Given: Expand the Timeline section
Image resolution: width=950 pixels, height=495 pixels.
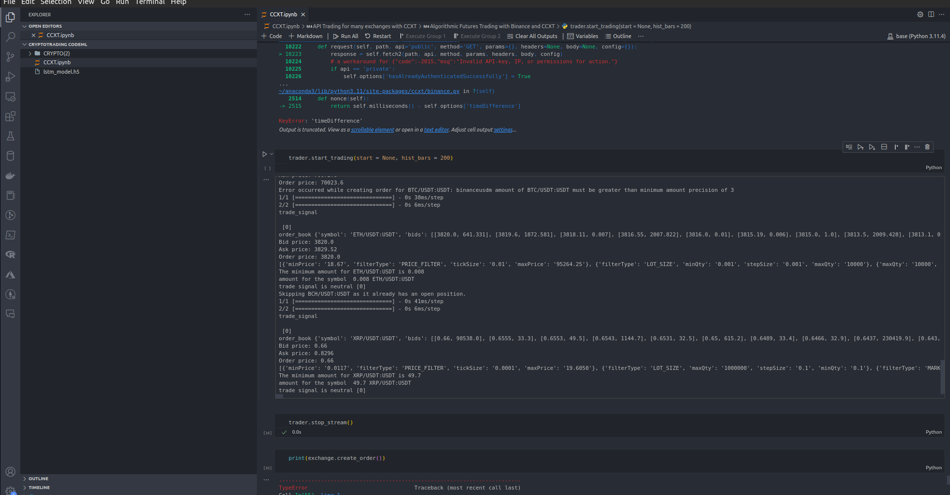Looking at the screenshot, I should 139,488.
